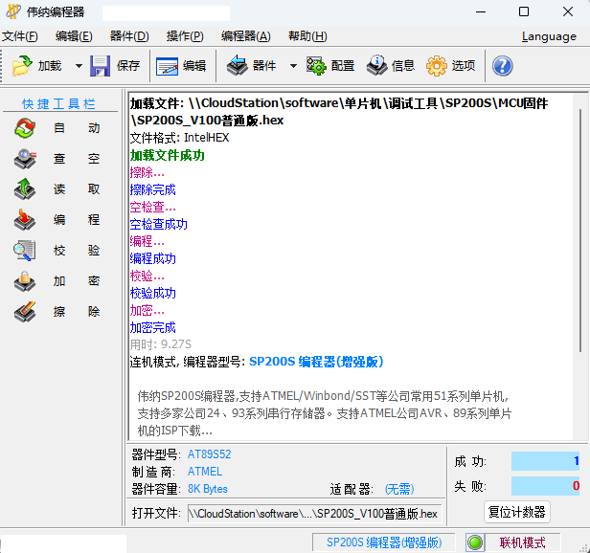Expand the Device (器件) dropdown arrow
Screen dimensions: 590x553
(x=293, y=66)
